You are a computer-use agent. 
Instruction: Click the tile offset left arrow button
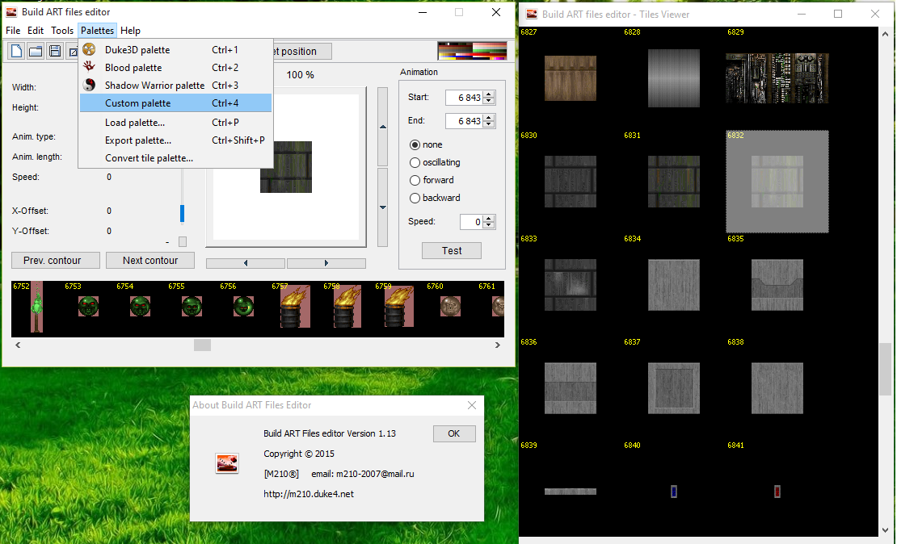246,263
